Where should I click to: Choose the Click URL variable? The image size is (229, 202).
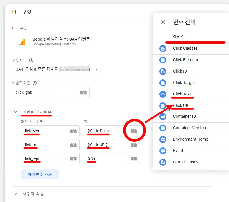tap(191, 106)
